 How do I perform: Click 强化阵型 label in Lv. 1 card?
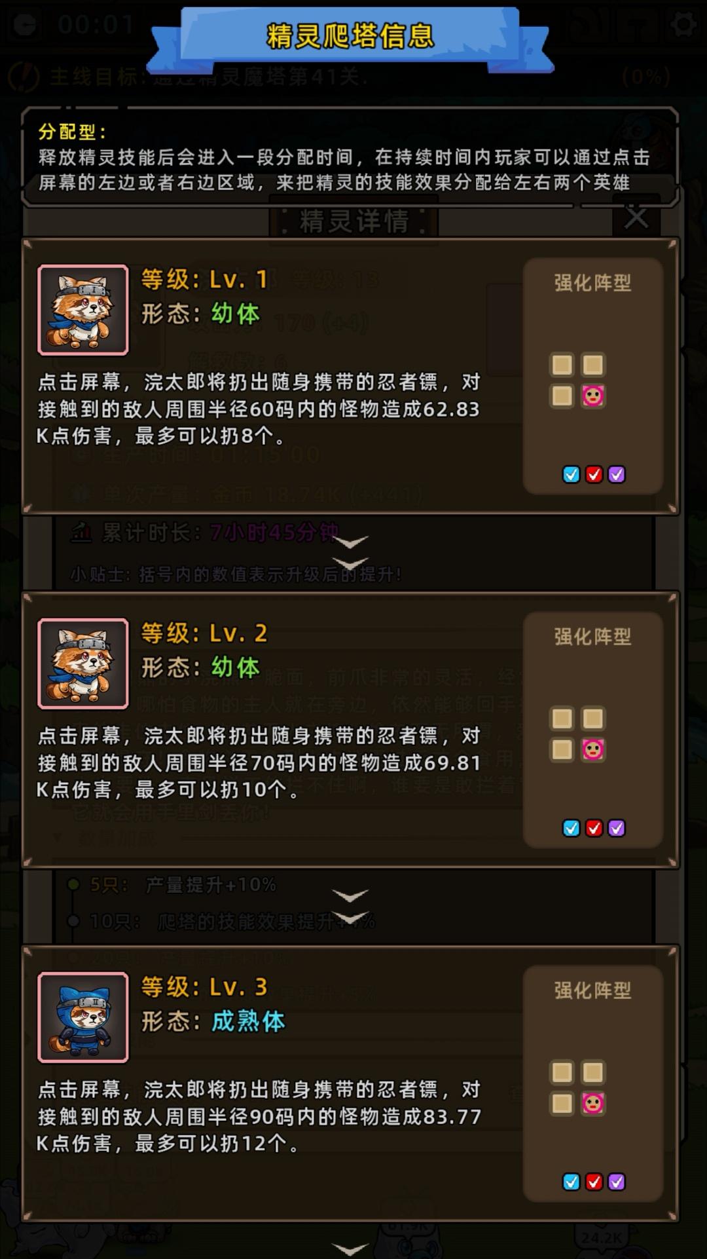coord(593,283)
